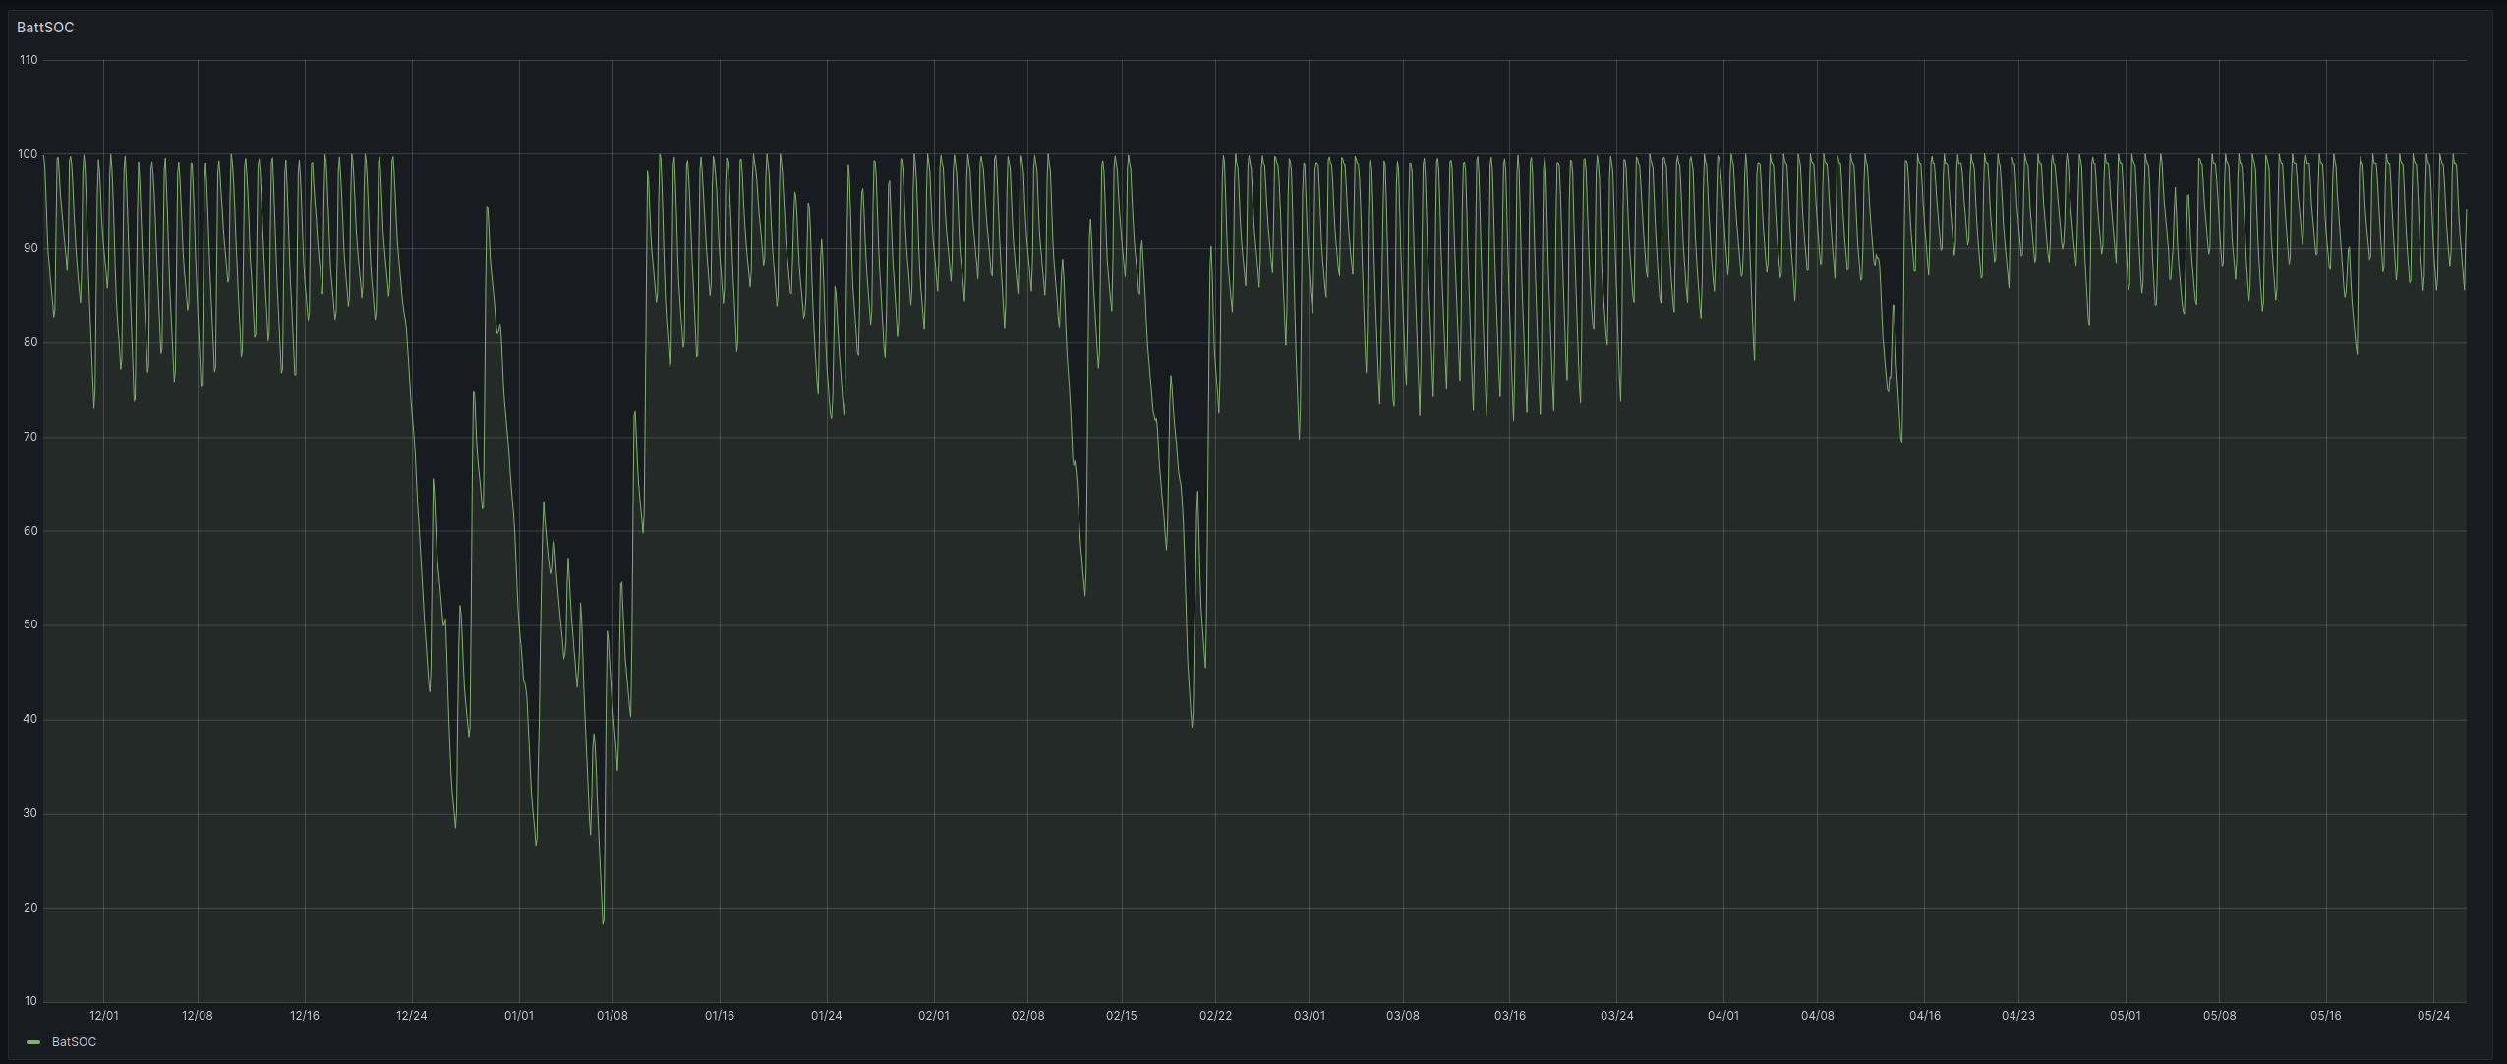Click the 100 y-axis tick label
2507x1064 pixels.
tap(28, 154)
